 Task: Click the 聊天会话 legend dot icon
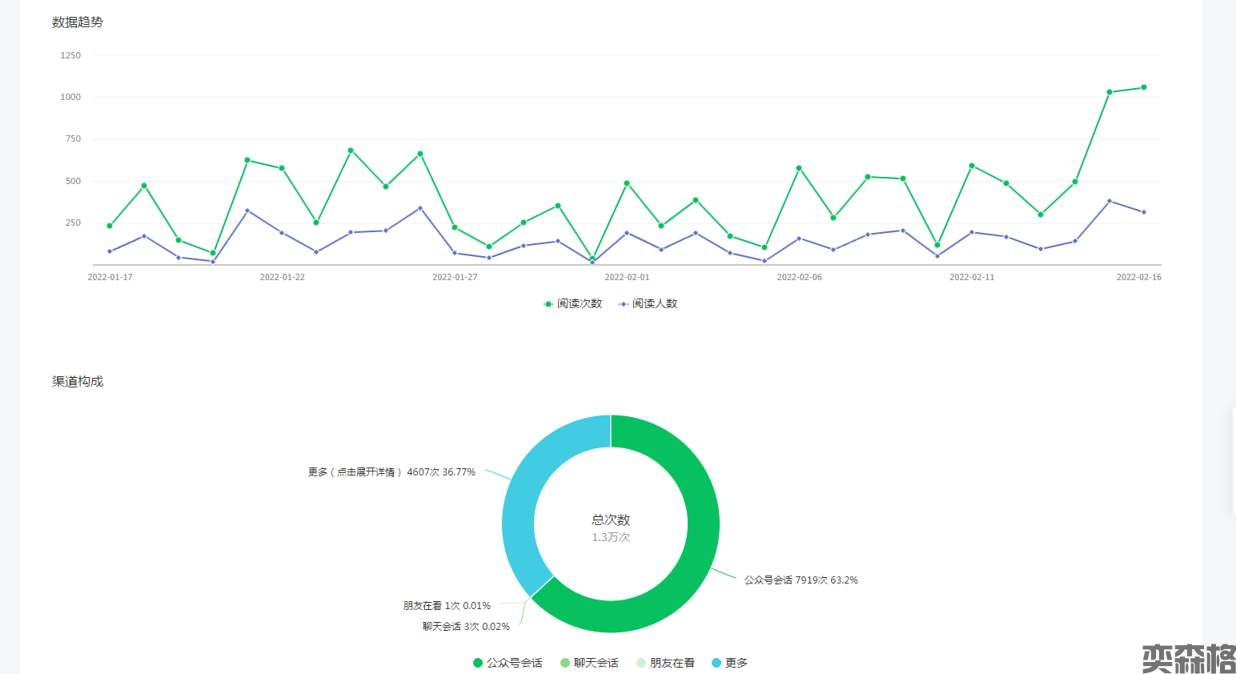tap(565, 663)
